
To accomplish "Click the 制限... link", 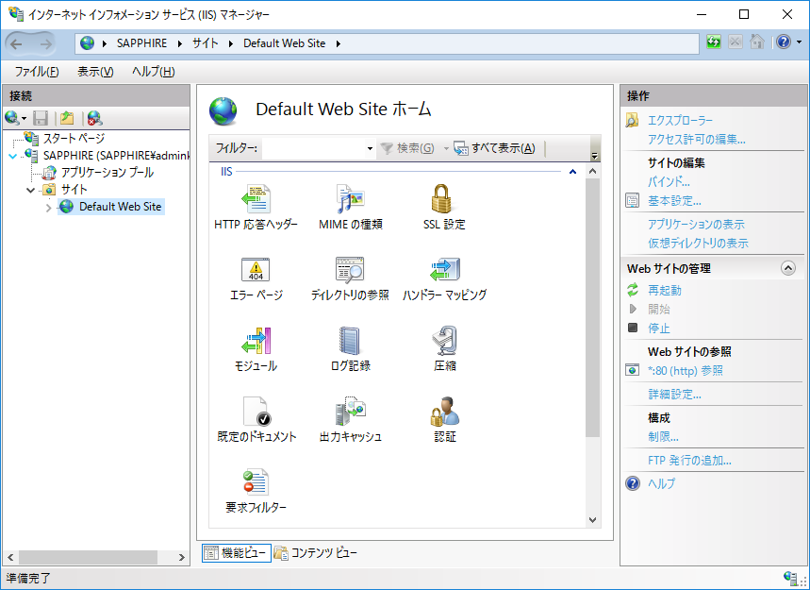I will click(x=663, y=436).
